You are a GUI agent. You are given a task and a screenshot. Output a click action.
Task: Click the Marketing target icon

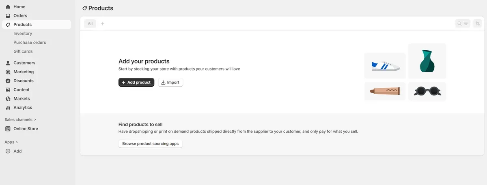8,72
